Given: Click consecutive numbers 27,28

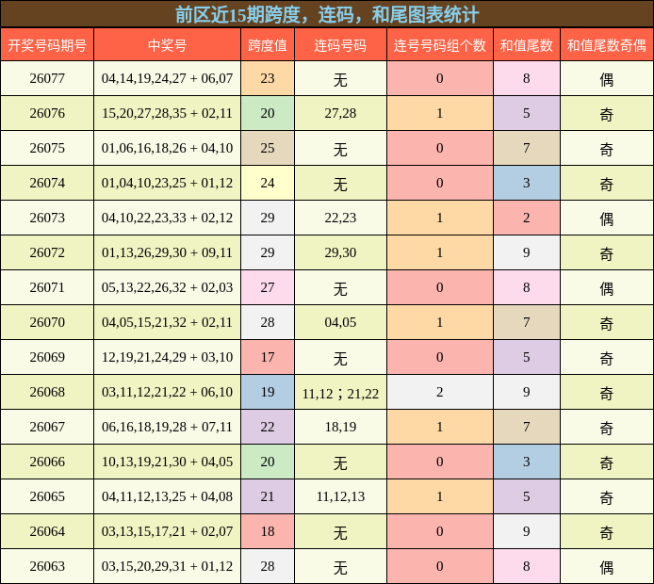Looking at the screenshot, I should coord(340,113).
